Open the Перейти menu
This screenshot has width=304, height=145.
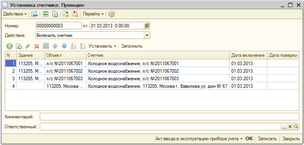93,14
